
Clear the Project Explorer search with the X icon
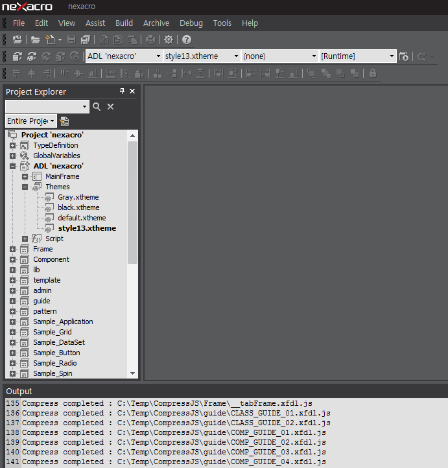click(x=110, y=106)
